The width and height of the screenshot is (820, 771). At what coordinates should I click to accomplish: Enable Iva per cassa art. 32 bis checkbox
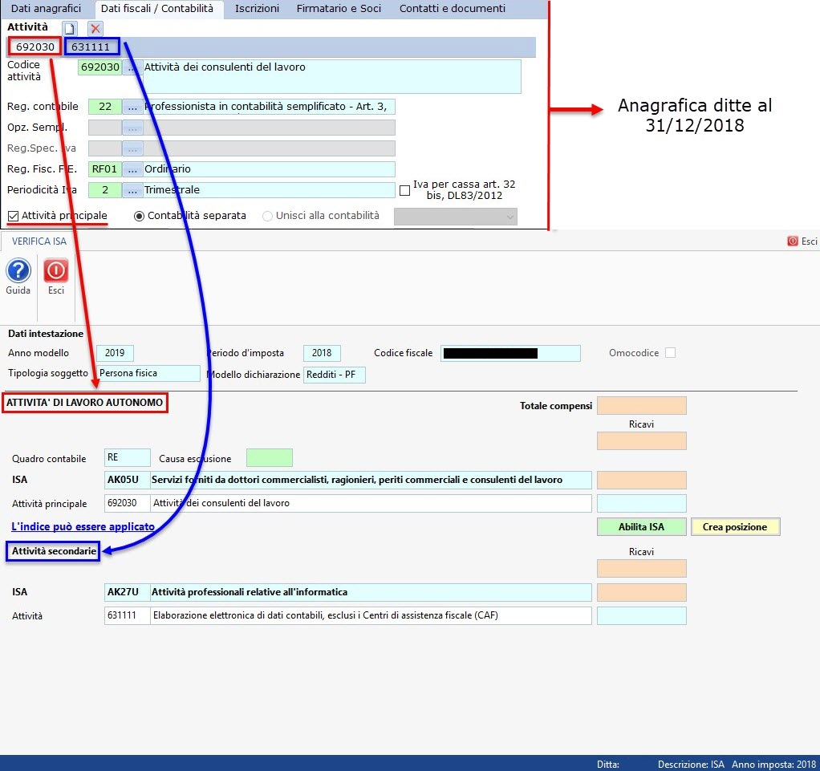(404, 190)
